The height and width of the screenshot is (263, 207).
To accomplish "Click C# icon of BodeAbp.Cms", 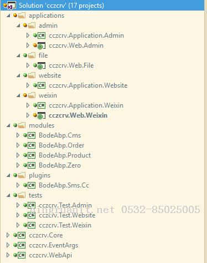I will [32, 135].
